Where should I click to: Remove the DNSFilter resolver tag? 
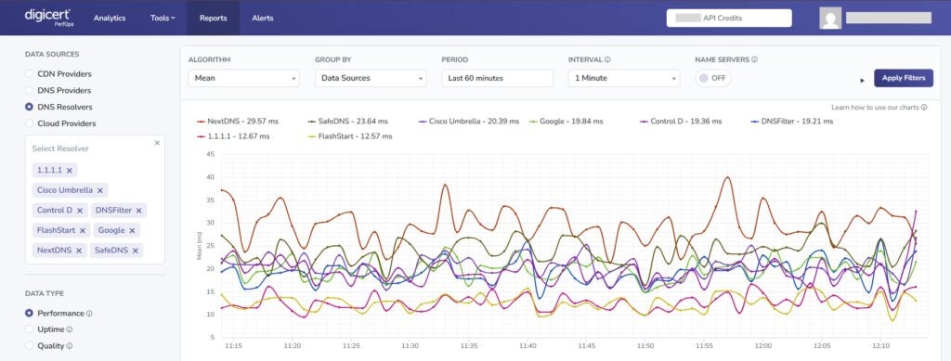(139, 211)
